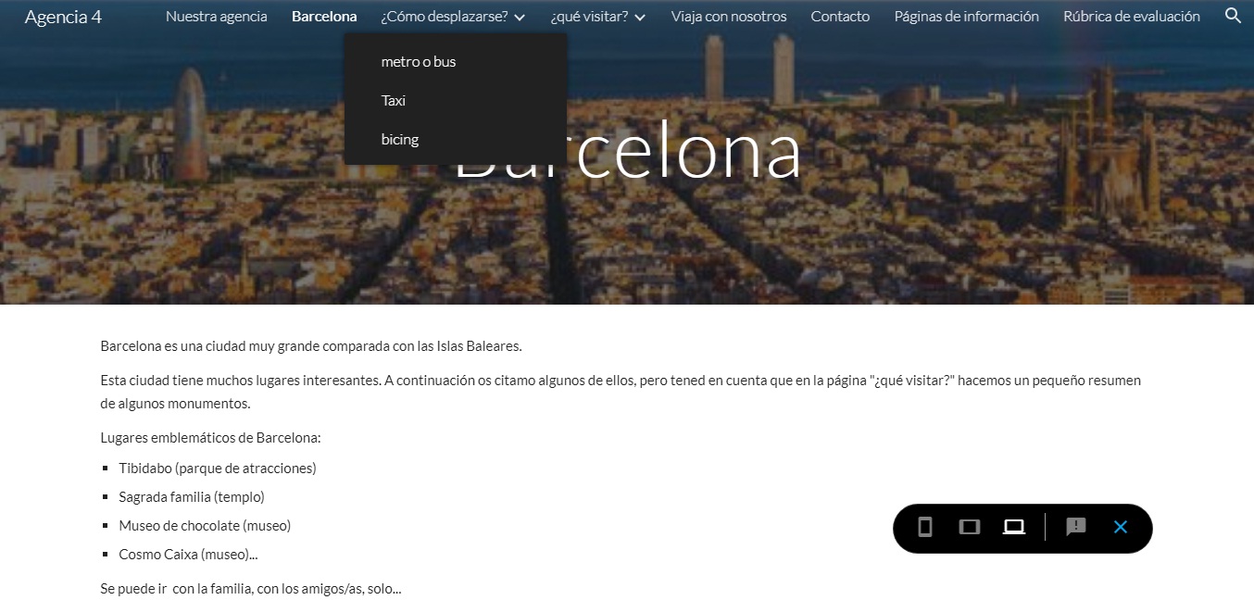
Task: Open the Barcelona navigation tab
Action: click(x=324, y=17)
